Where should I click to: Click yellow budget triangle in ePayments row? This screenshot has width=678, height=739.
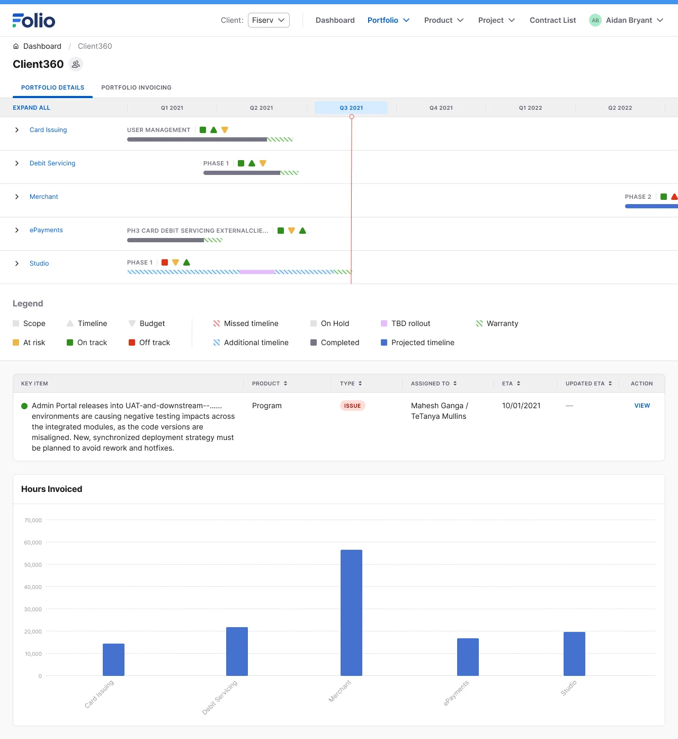point(291,231)
